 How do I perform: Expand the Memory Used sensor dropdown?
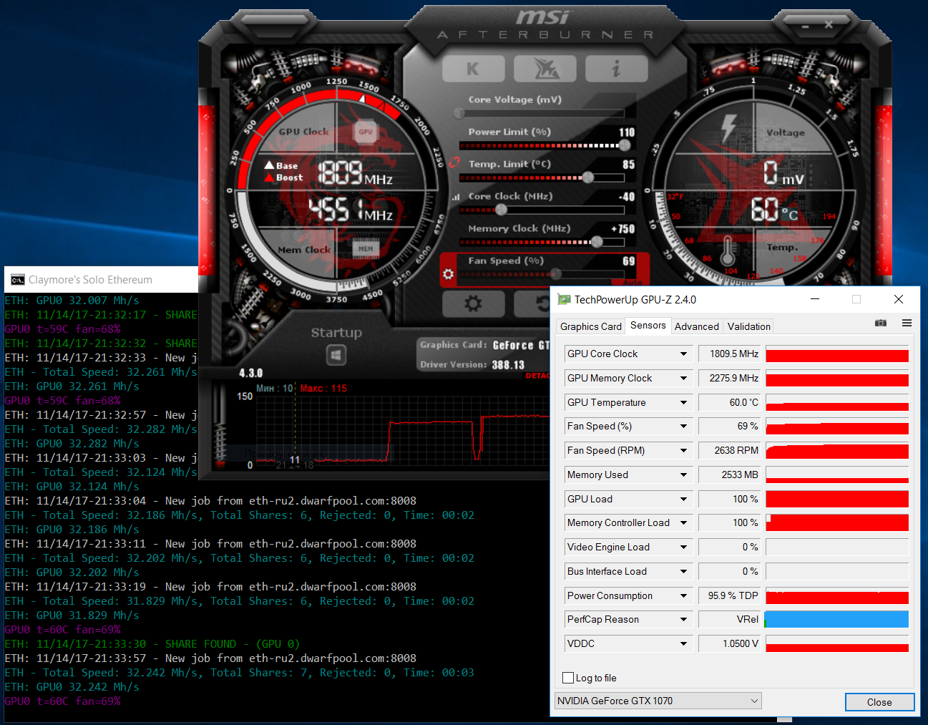(x=683, y=475)
